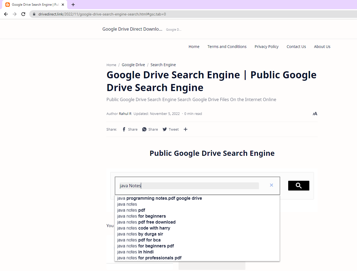Click the 'Public Google Drive Search Engine' heading
Viewport: 357px width, 271px height.
point(212,153)
